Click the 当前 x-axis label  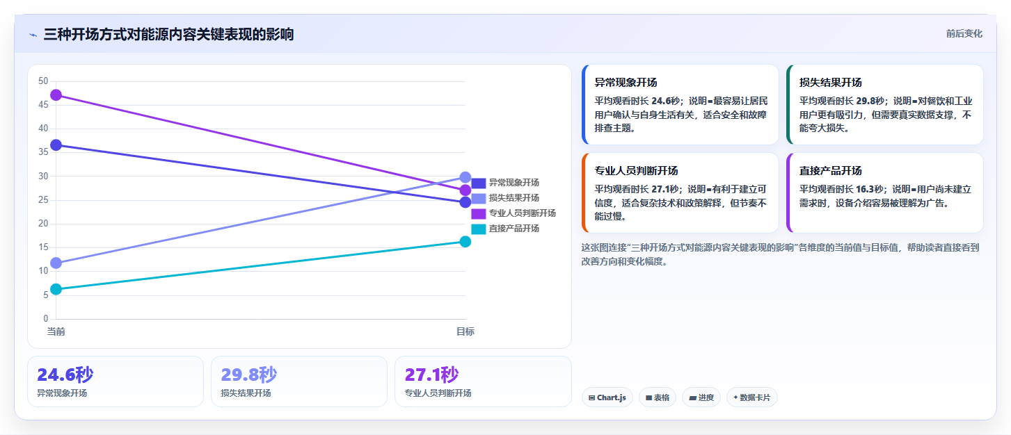[56, 331]
